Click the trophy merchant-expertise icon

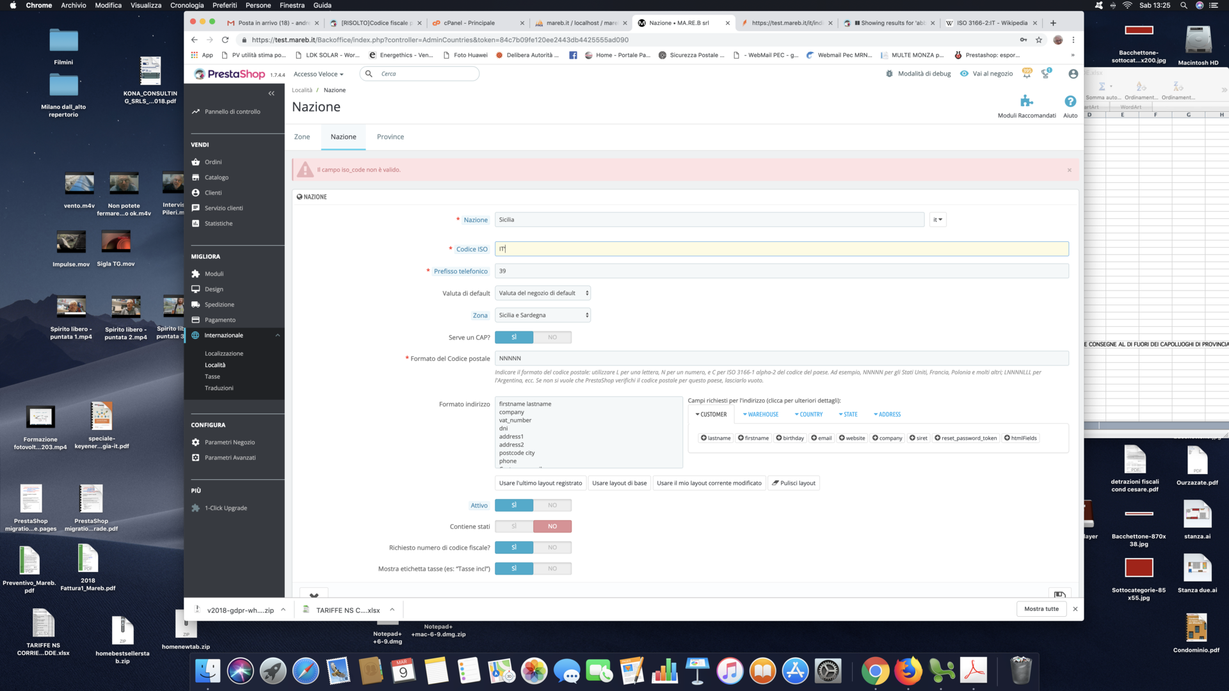point(1046,74)
